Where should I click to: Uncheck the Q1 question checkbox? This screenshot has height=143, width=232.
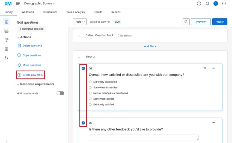click(x=83, y=68)
